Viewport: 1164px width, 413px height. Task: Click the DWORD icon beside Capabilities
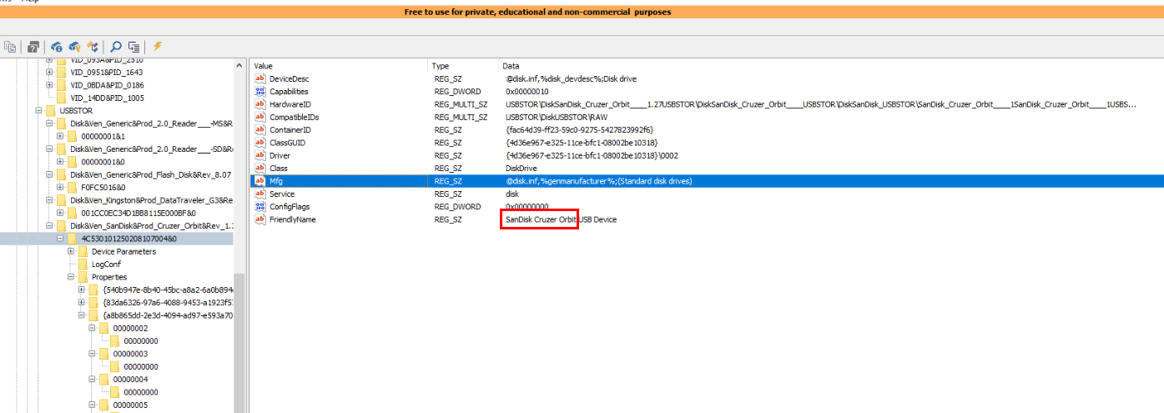tap(260, 92)
